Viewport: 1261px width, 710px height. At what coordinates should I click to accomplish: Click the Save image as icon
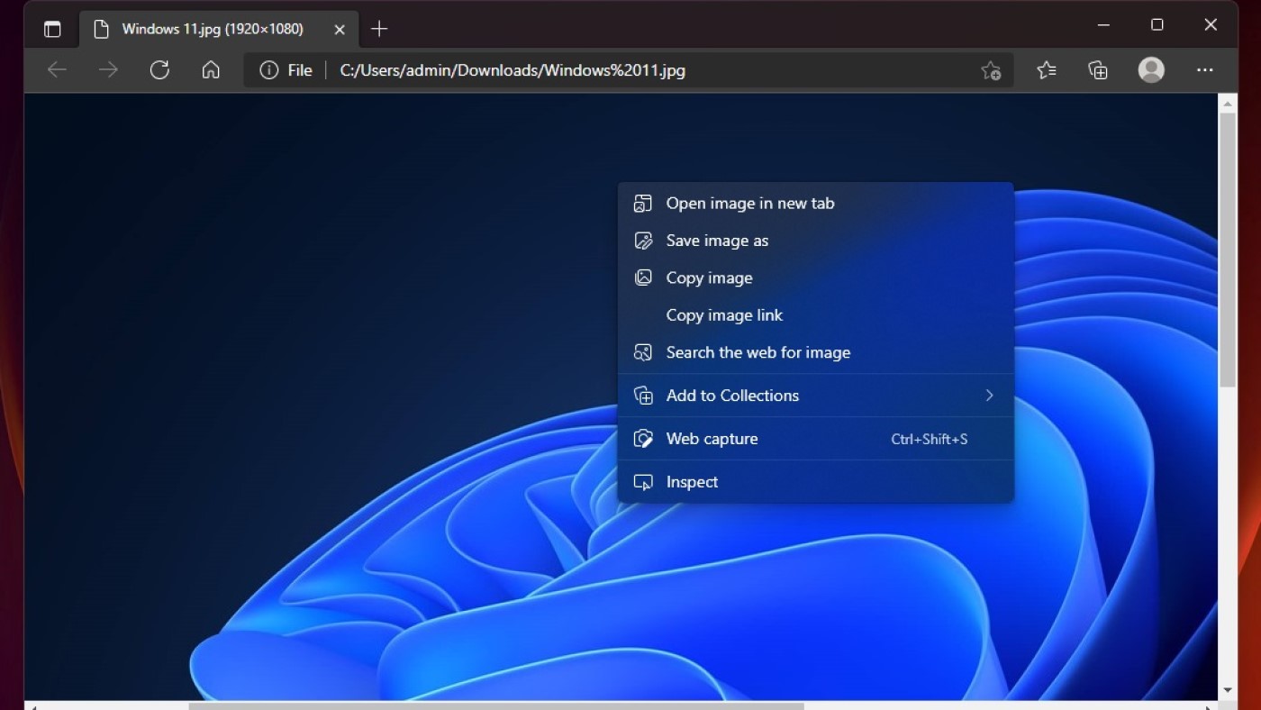643,241
